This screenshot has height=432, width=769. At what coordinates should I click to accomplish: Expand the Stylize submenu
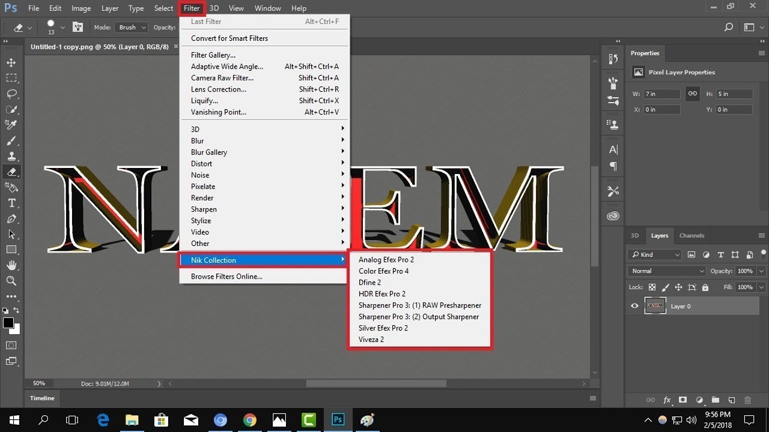(x=264, y=220)
